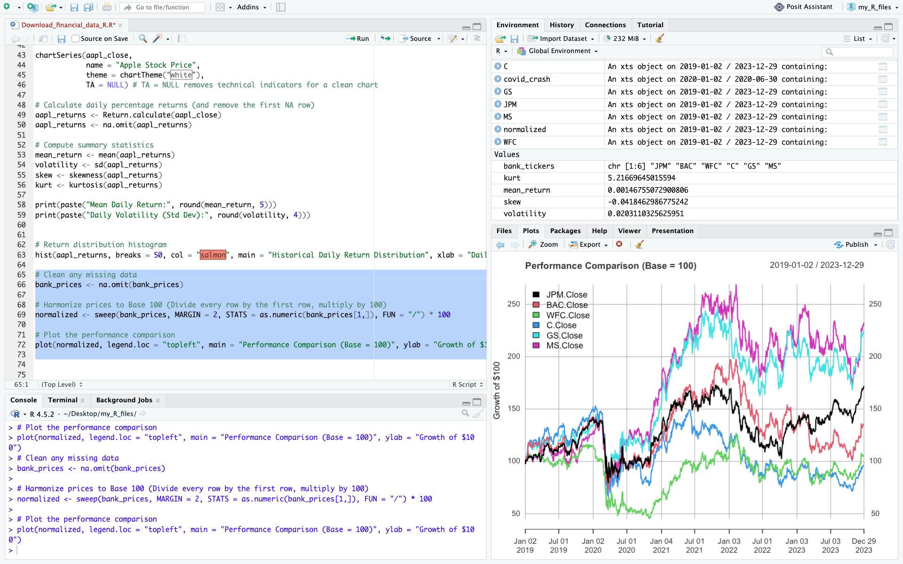Image resolution: width=903 pixels, height=564 pixels.
Task: Click the Create Project icon
Action: click(x=32, y=7)
